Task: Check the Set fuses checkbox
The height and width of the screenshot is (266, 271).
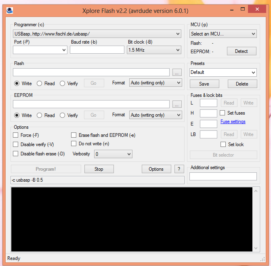Action: (x=223, y=113)
